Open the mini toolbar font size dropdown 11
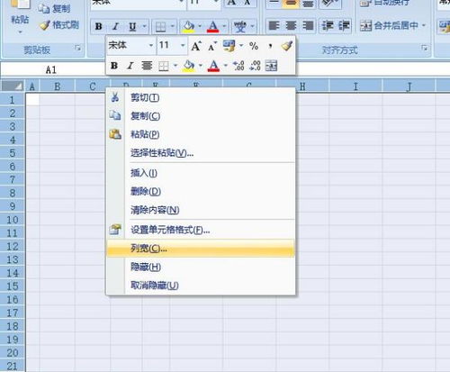The height and width of the screenshot is (372, 450). 183,45
